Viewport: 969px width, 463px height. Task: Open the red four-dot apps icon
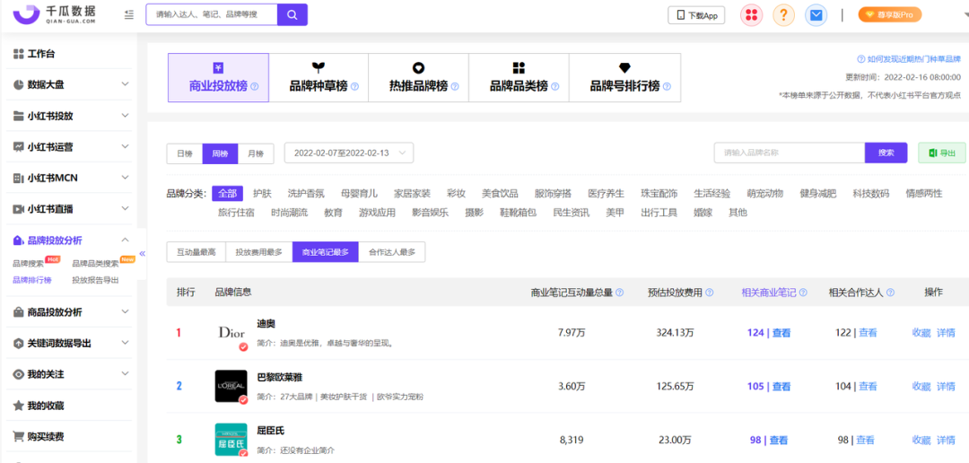point(752,15)
